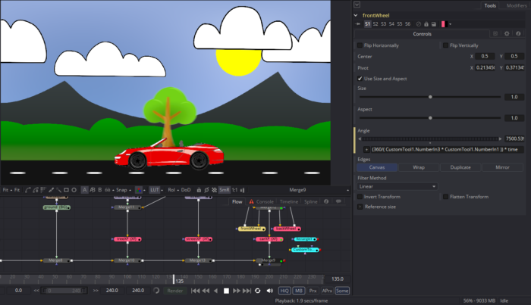Image resolution: width=531 pixels, height=305 pixels.
Task: Click the Aspect slider handle
Action: [430, 118]
